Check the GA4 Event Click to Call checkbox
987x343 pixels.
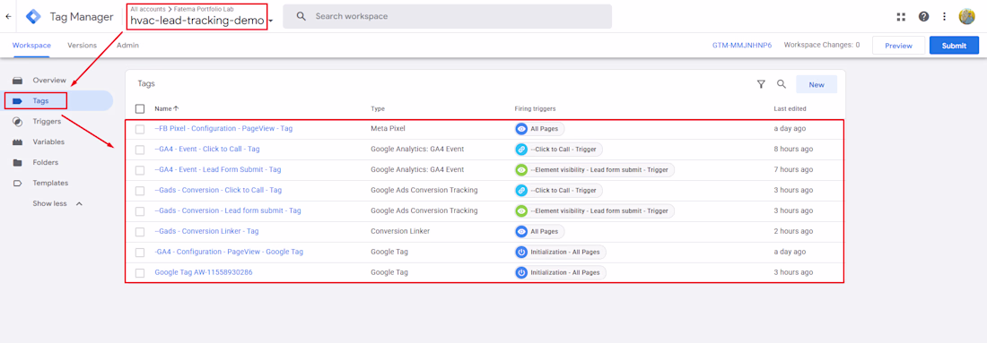(140, 150)
